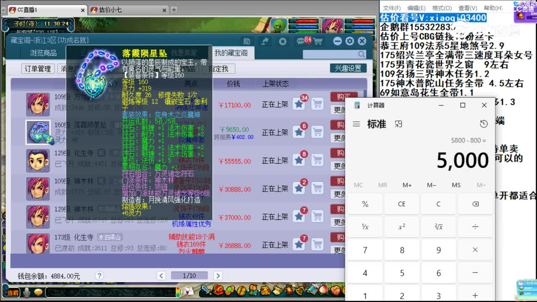Click the 订单管理 button

[x=38, y=69]
